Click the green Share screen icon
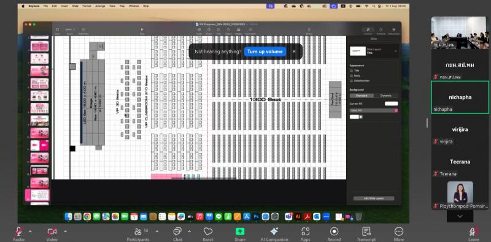Viewport: 491px width, 242px height. click(x=240, y=232)
